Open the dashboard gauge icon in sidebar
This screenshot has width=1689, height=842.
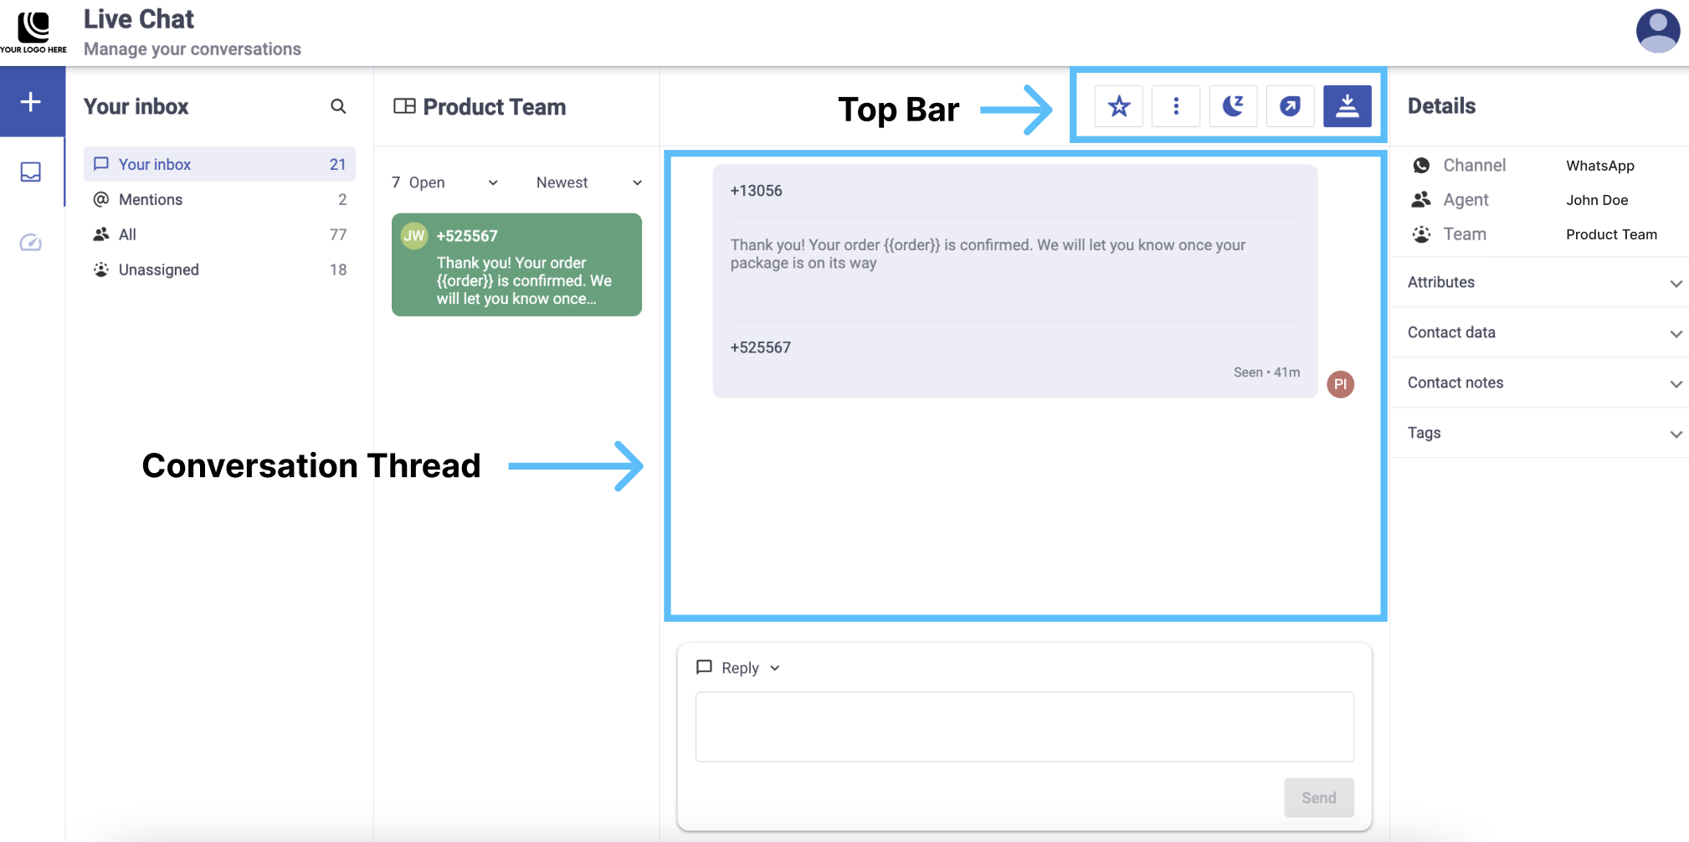click(x=31, y=242)
